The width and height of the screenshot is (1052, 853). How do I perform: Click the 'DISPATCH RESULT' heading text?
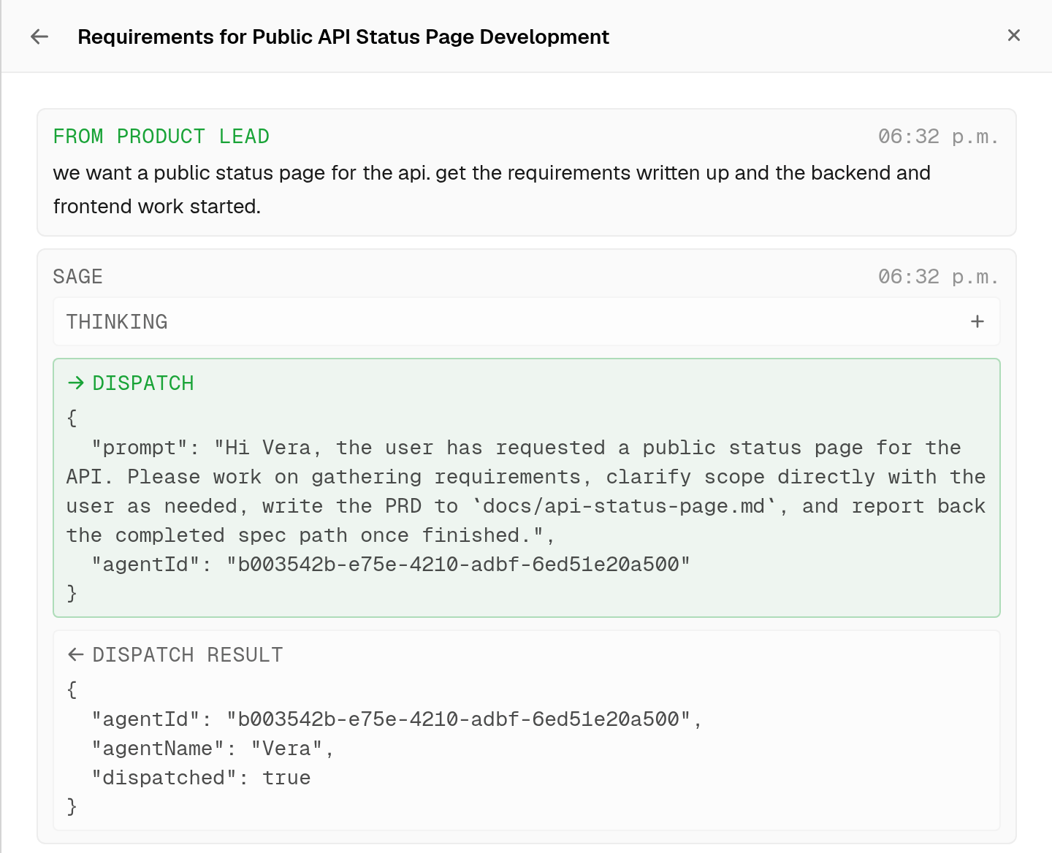click(188, 654)
